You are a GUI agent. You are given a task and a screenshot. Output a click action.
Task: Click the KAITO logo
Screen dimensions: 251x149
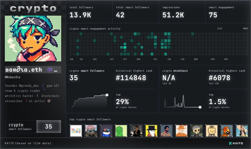click(236, 143)
